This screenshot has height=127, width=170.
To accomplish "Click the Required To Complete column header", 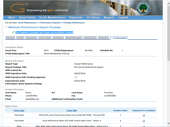I will [144, 111].
